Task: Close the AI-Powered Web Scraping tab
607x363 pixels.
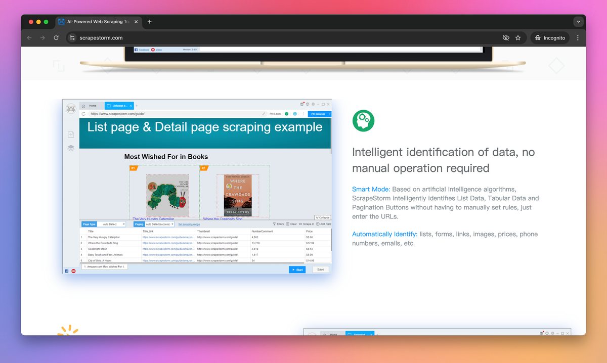Action: tap(136, 22)
